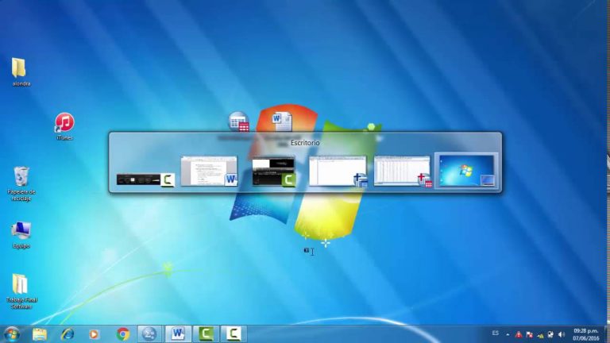This screenshot has width=610, height=343.
Task: Pick the Camtasia Studio thumbnail in the switcher
Action: click(274, 171)
